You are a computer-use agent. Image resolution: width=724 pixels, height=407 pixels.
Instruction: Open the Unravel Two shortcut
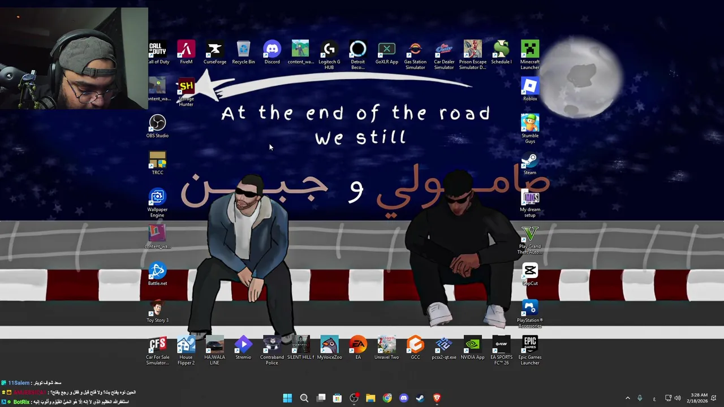[387, 348]
